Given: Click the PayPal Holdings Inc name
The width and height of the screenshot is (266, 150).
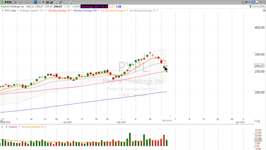Looking at the screenshot, I should 13,6.
